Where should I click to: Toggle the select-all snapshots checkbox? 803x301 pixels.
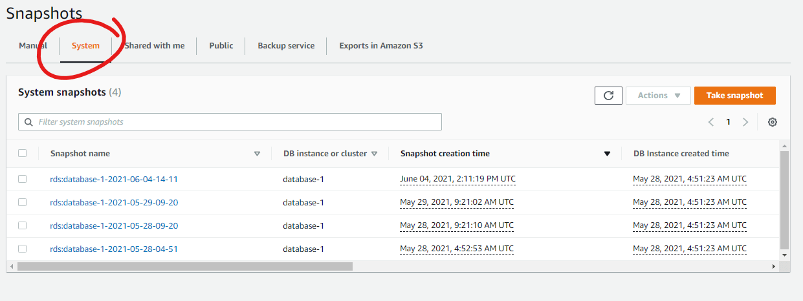tap(23, 153)
